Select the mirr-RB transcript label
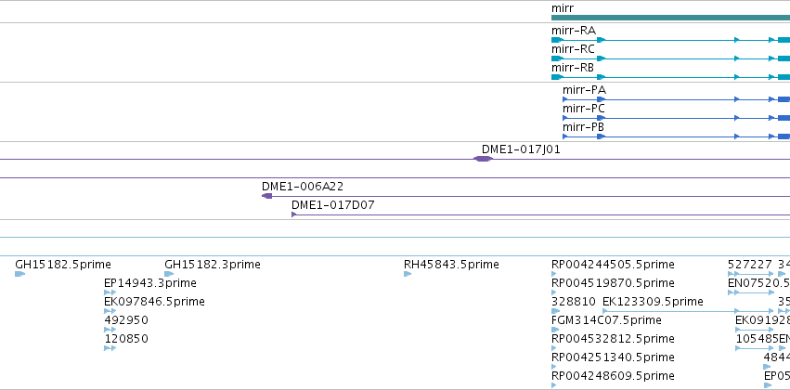This screenshot has height=390, width=790. (573, 68)
